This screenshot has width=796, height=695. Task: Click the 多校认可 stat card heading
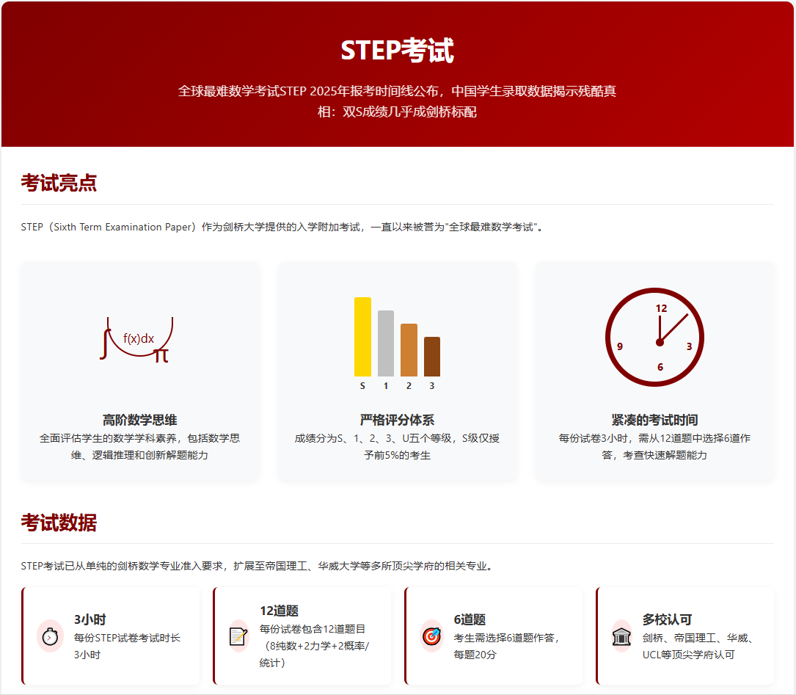click(667, 619)
